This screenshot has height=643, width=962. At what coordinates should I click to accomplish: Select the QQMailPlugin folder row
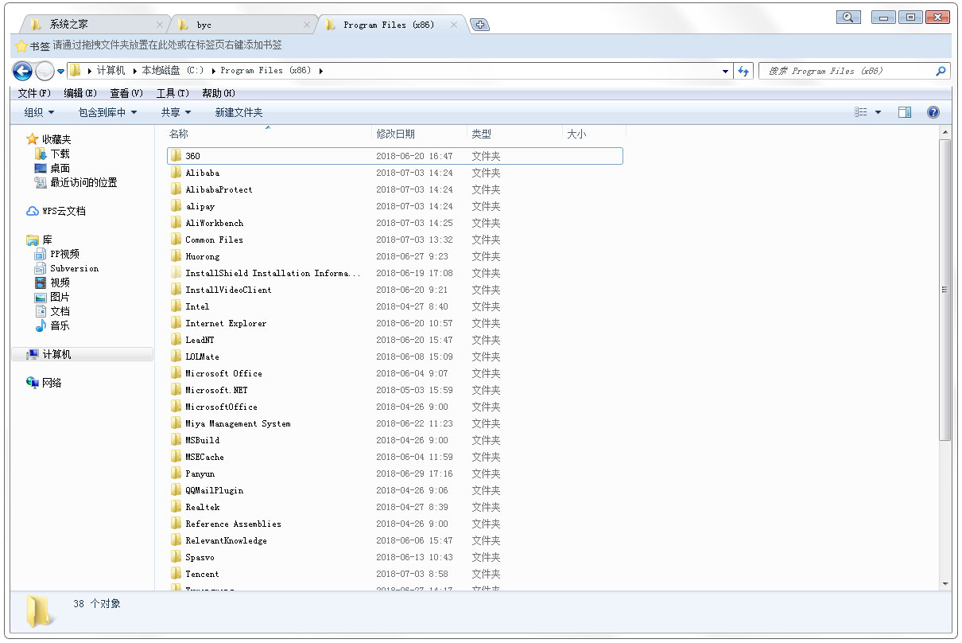point(395,490)
